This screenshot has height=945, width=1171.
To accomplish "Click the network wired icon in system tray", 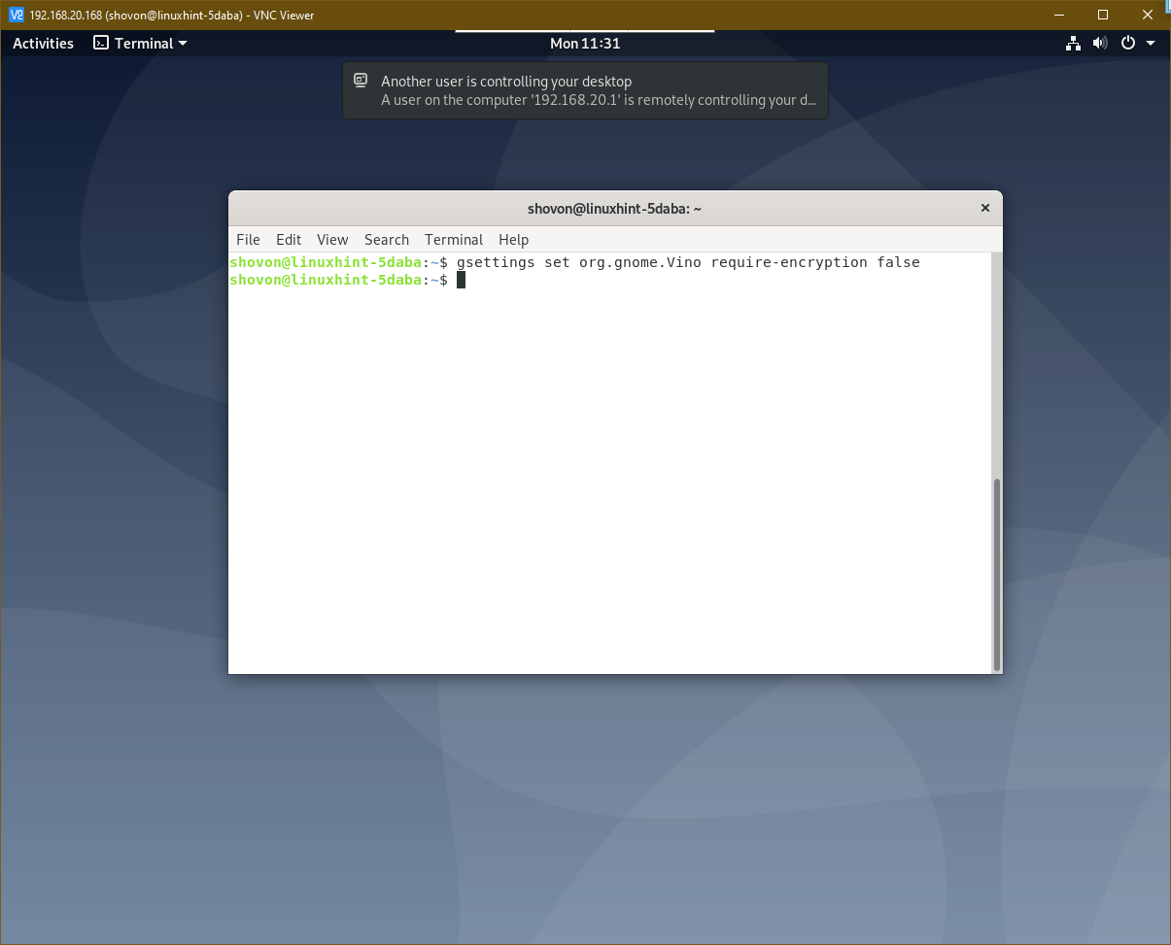I will 1073,43.
